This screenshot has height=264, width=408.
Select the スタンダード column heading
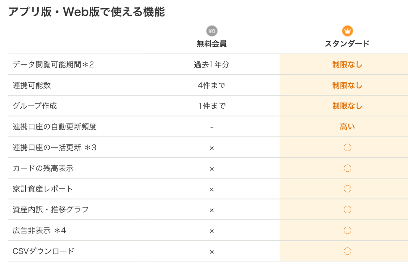click(x=347, y=44)
